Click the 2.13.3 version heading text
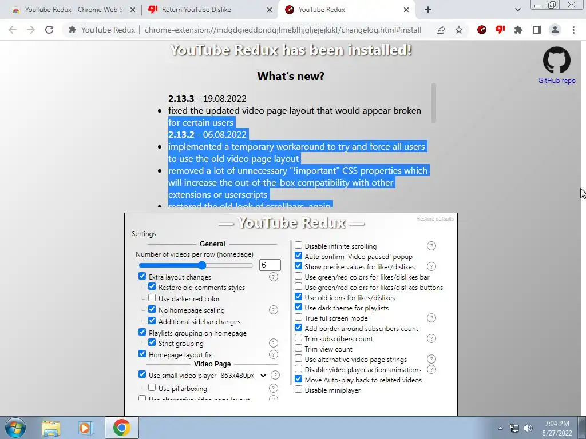 [x=181, y=98]
